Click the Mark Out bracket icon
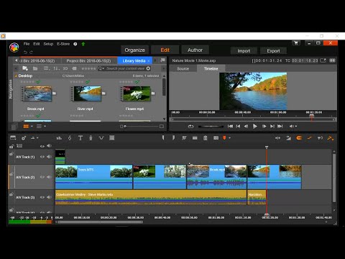345x259 pixels. [173, 137]
